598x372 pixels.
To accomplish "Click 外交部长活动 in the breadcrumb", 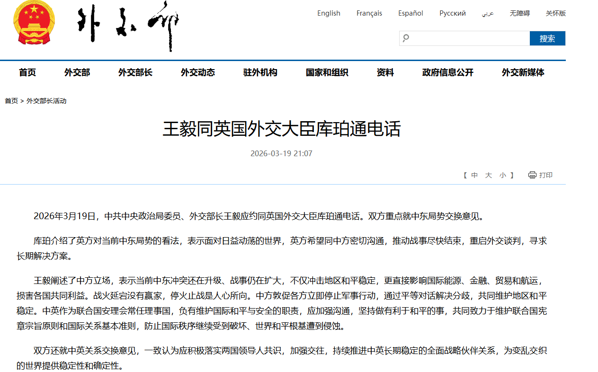I will click(x=46, y=101).
